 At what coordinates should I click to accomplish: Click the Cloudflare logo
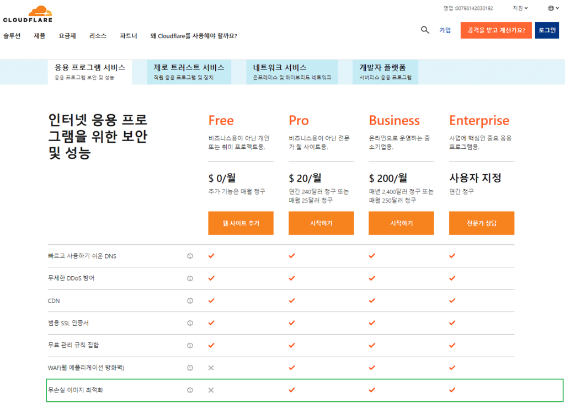[28, 14]
